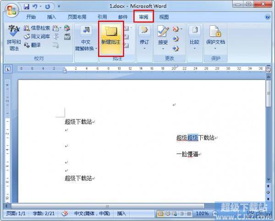
Task: Click the translation screen tip icon
Action: pyautogui.click(x=55, y=28)
